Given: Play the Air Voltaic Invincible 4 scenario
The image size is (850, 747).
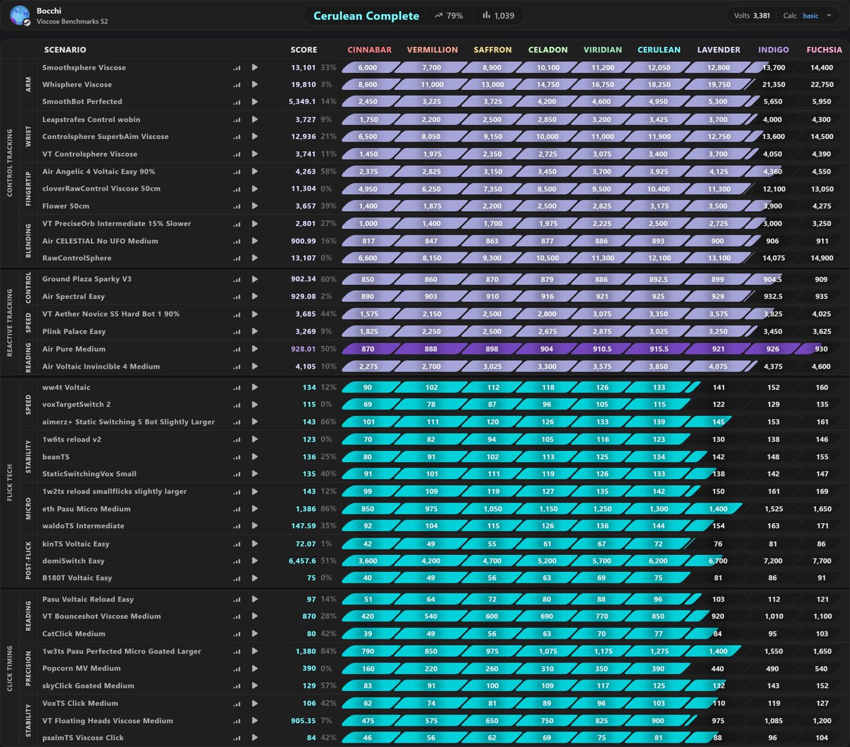Looking at the screenshot, I should [x=254, y=367].
